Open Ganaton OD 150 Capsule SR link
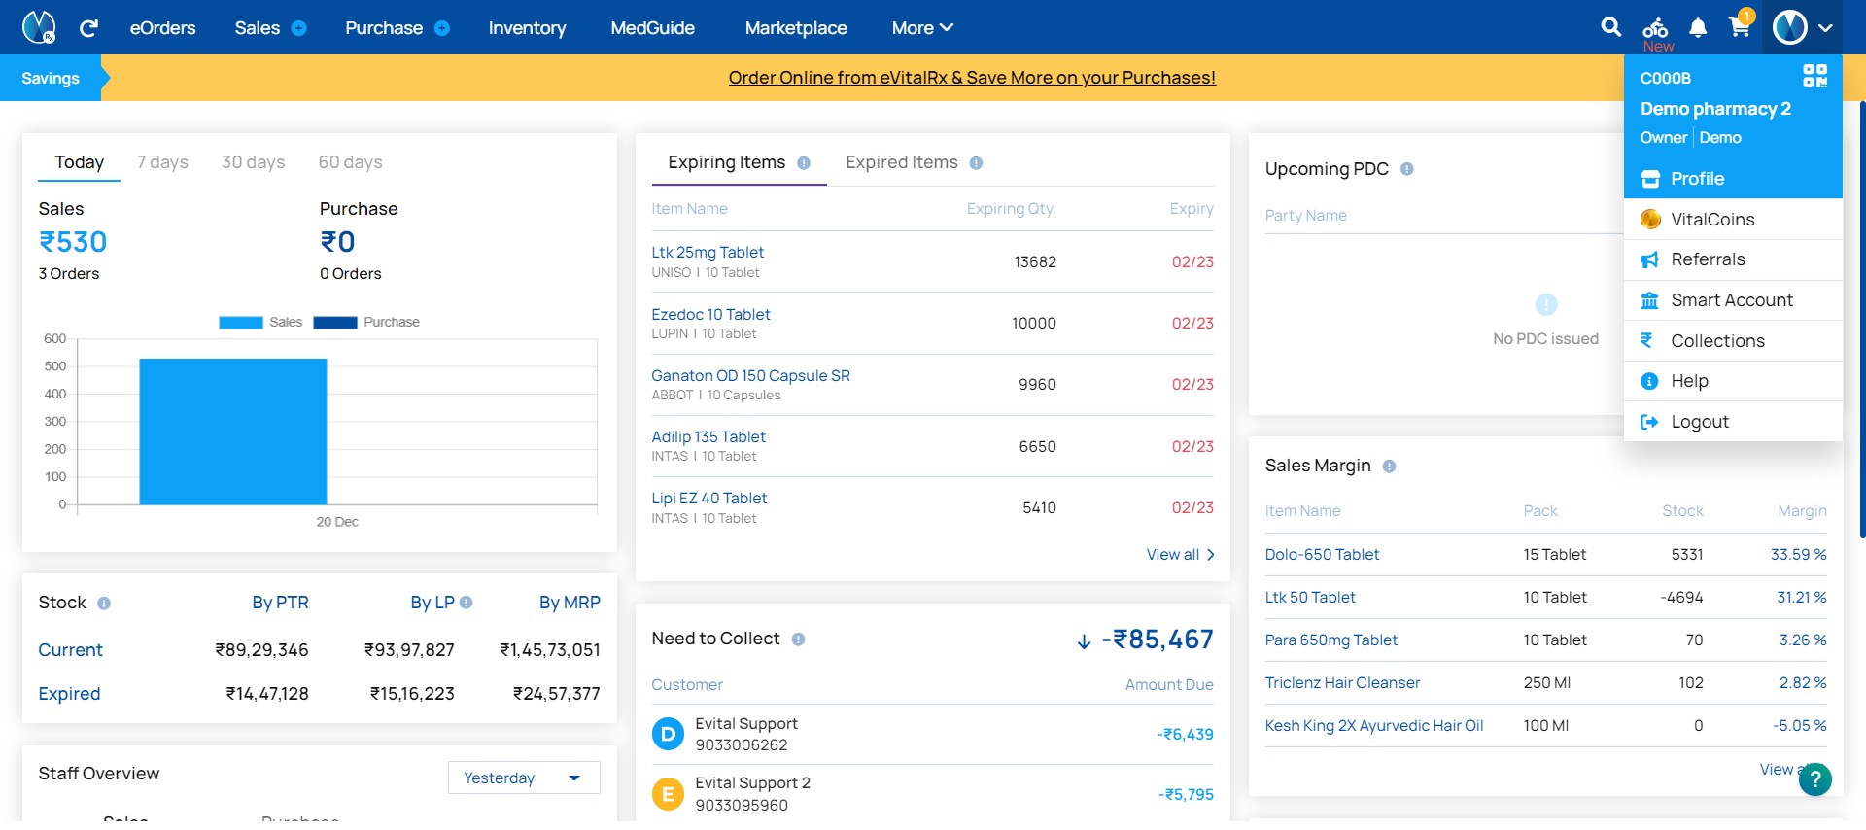 [x=750, y=376]
